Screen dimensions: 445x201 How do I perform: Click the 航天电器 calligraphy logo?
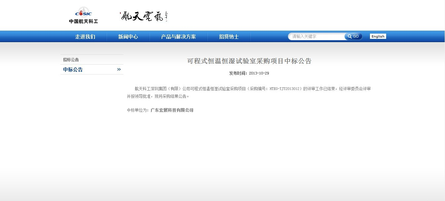144,16
